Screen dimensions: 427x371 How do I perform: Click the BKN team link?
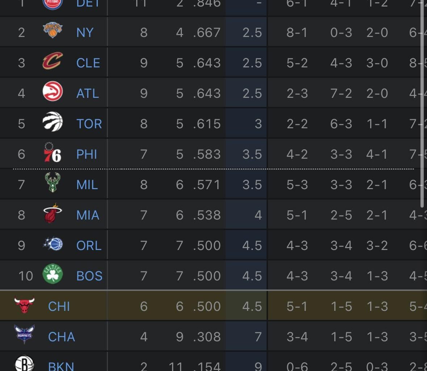click(62, 366)
